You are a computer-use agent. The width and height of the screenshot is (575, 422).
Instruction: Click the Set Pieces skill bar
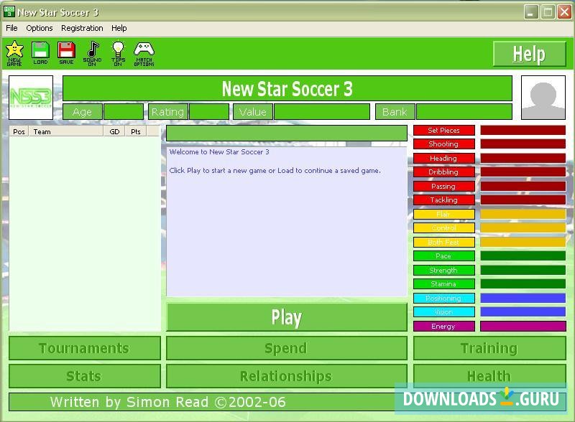coord(523,131)
